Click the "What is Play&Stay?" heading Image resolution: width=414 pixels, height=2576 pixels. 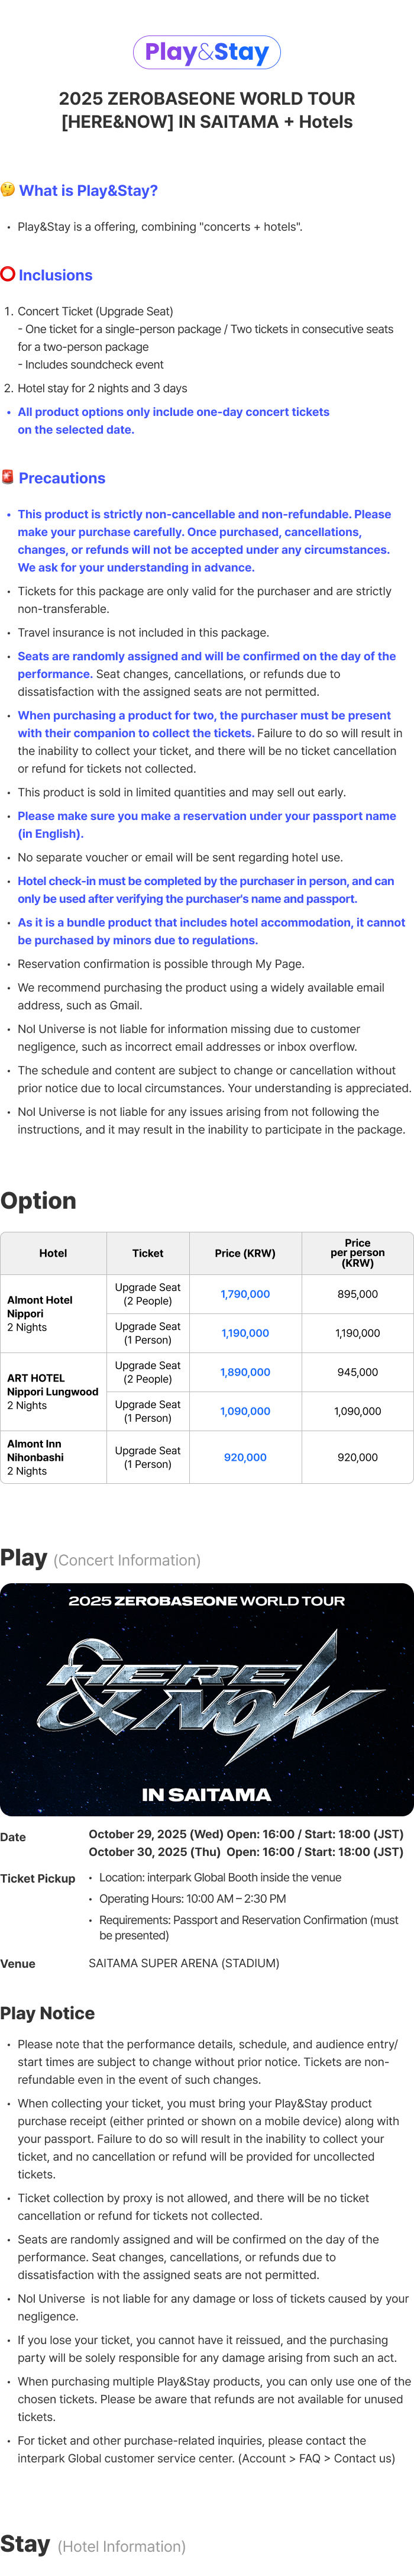click(x=88, y=191)
